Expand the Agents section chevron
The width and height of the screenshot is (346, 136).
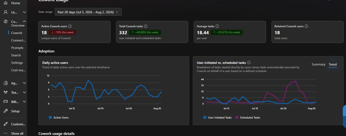(24, 83)
